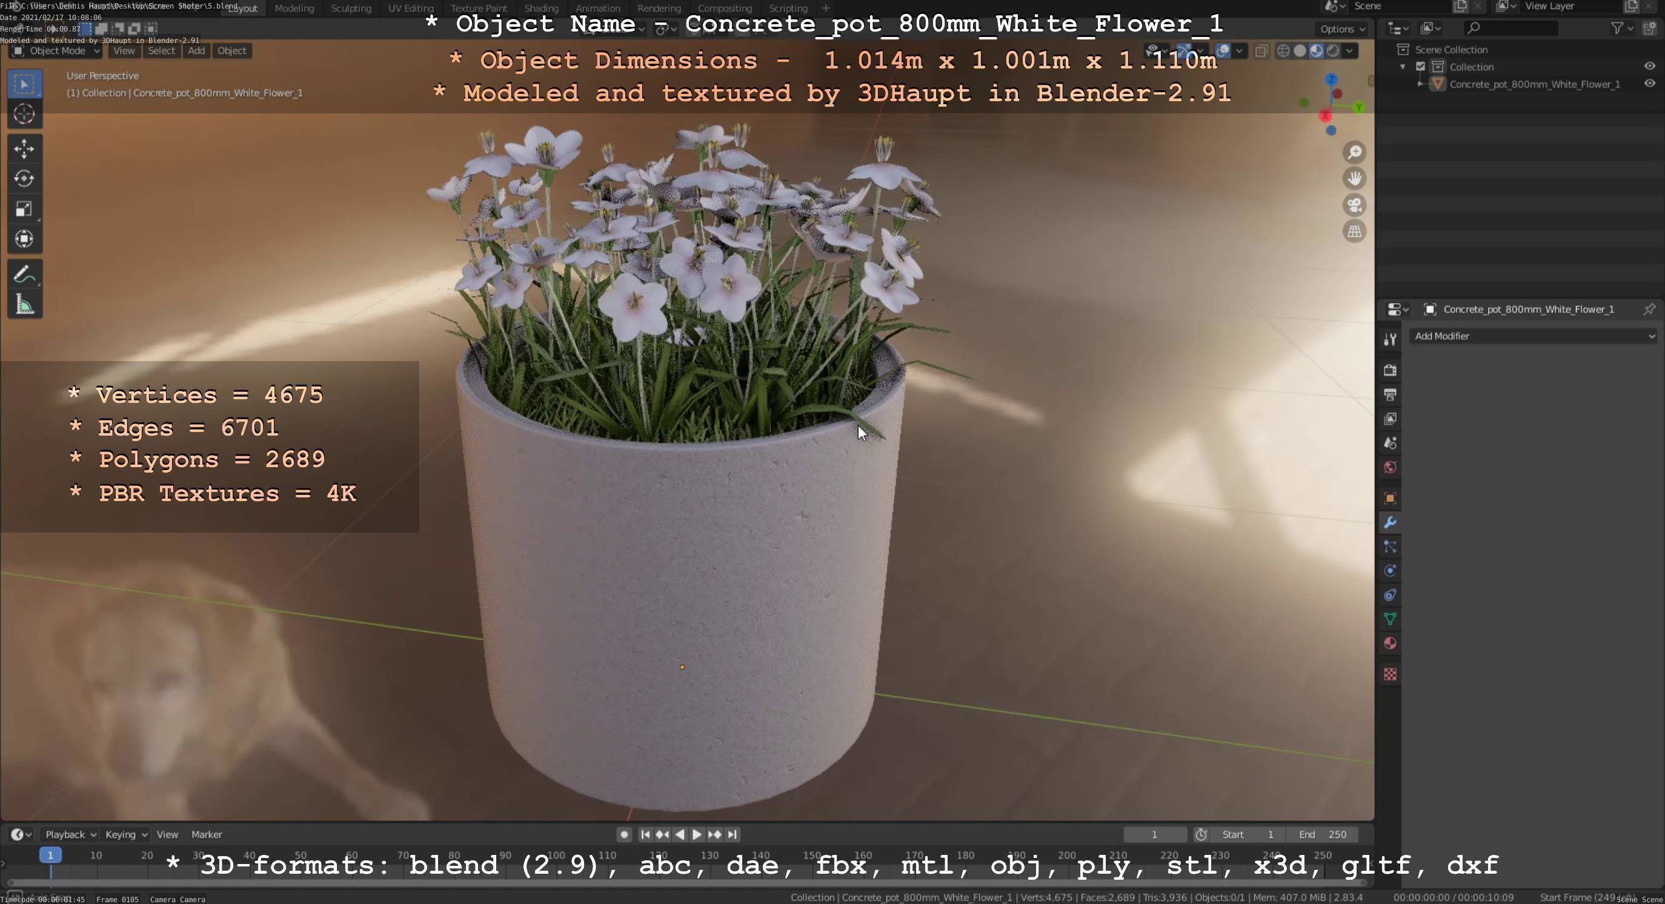Open the properties editor type dropdown
This screenshot has height=904, width=1665.
click(1398, 310)
